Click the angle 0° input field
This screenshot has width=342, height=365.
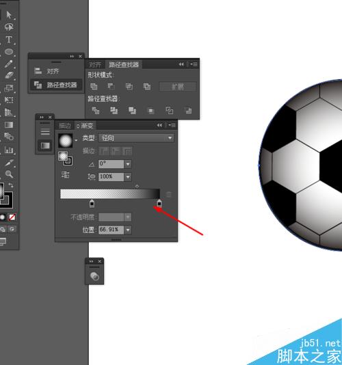[111, 164]
